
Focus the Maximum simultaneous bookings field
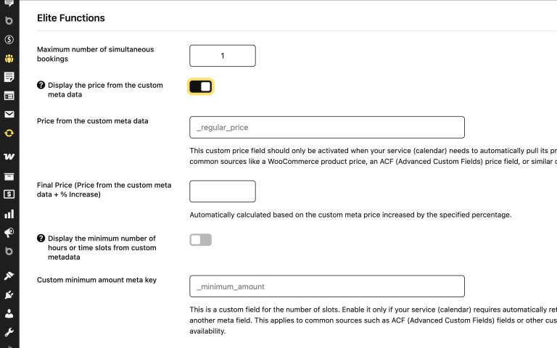[x=223, y=56]
